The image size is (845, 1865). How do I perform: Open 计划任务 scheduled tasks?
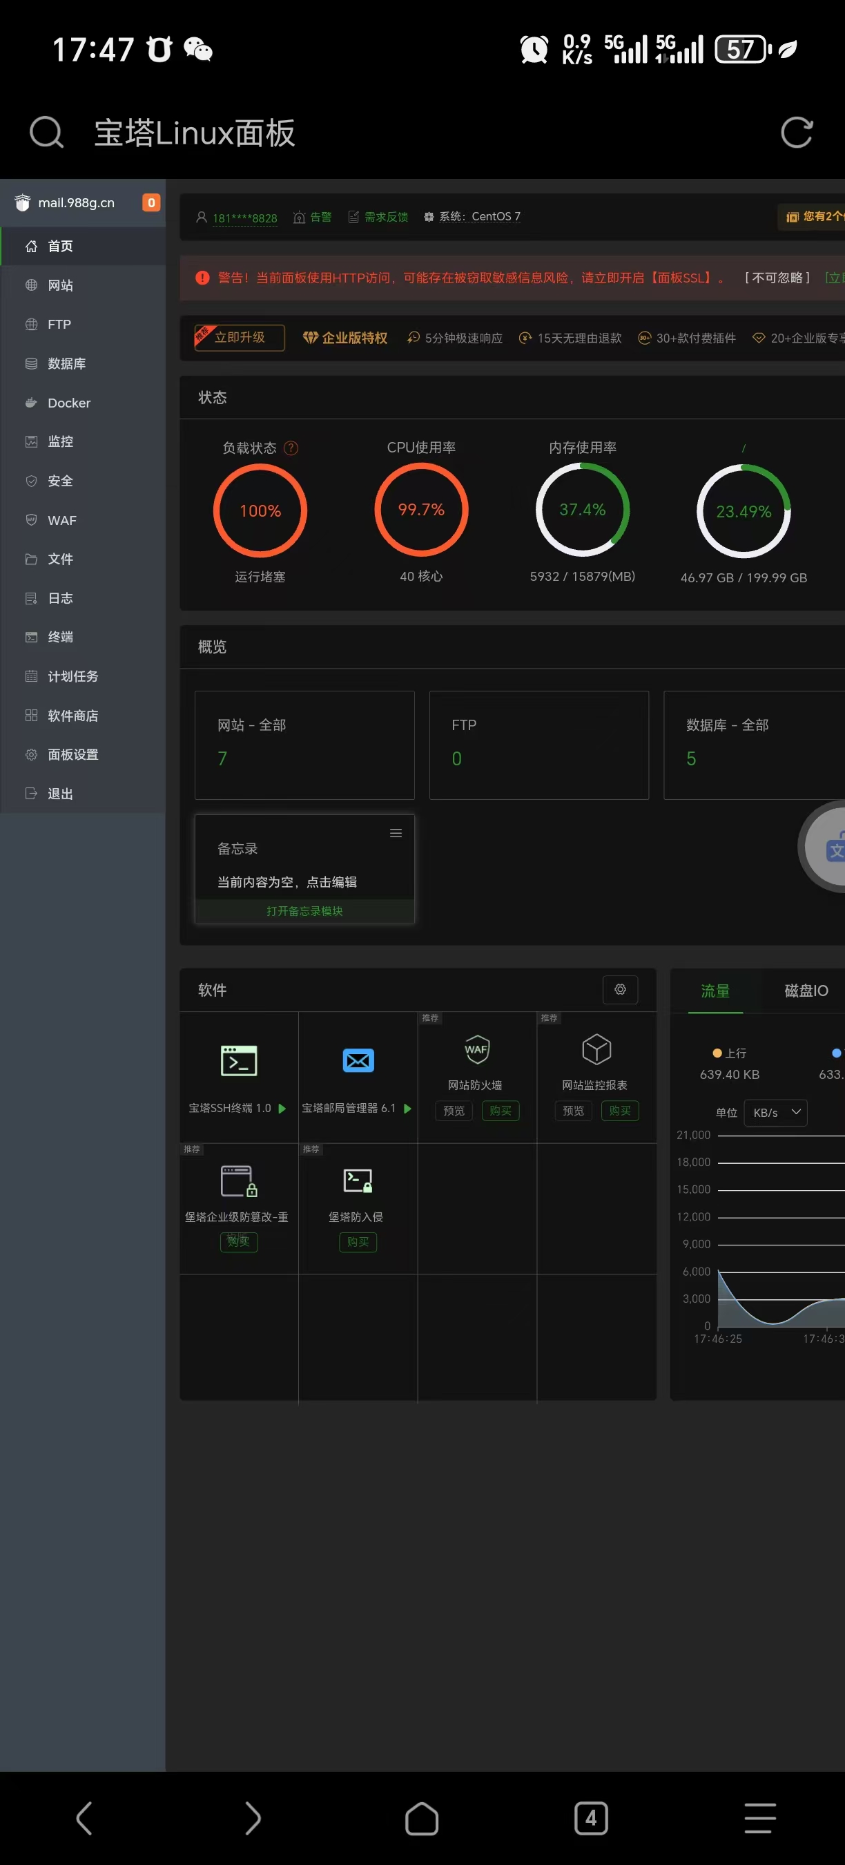coord(84,676)
